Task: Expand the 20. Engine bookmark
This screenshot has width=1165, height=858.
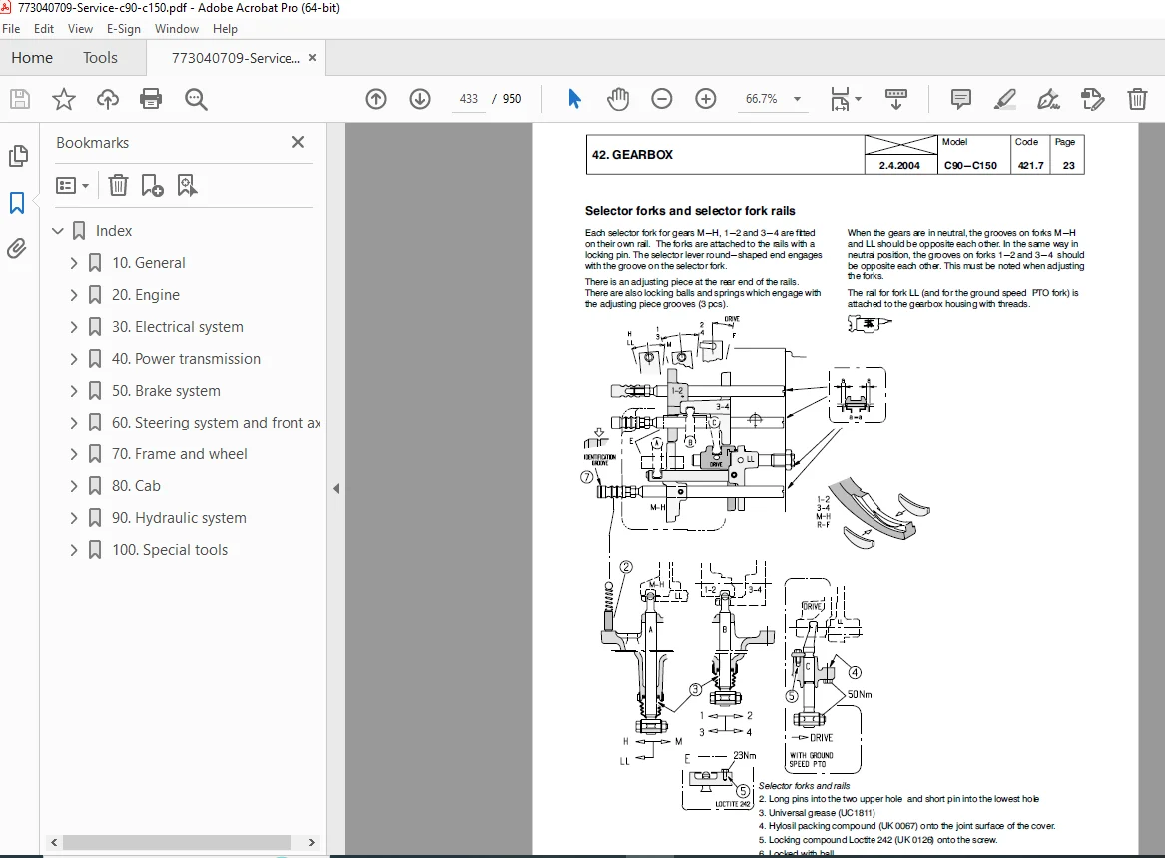Action: [74, 295]
